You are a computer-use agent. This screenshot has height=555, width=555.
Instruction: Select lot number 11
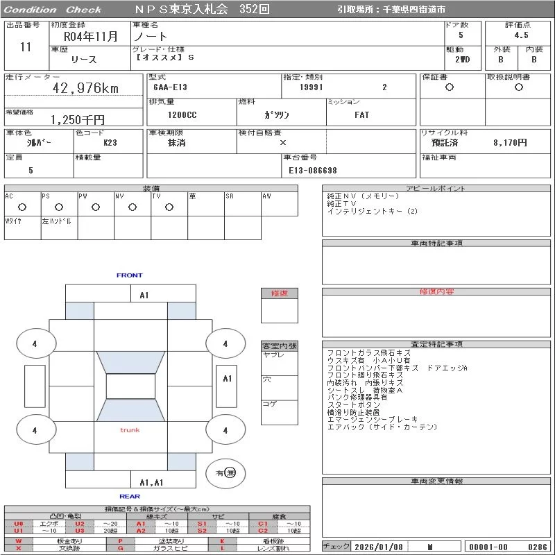pyautogui.click(x=26, y=47)
